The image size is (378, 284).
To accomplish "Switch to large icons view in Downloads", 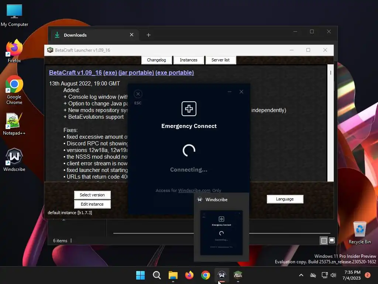I will pos(332,240).
